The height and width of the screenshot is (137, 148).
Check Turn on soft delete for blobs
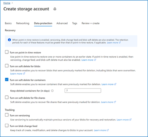coord(7,66)
